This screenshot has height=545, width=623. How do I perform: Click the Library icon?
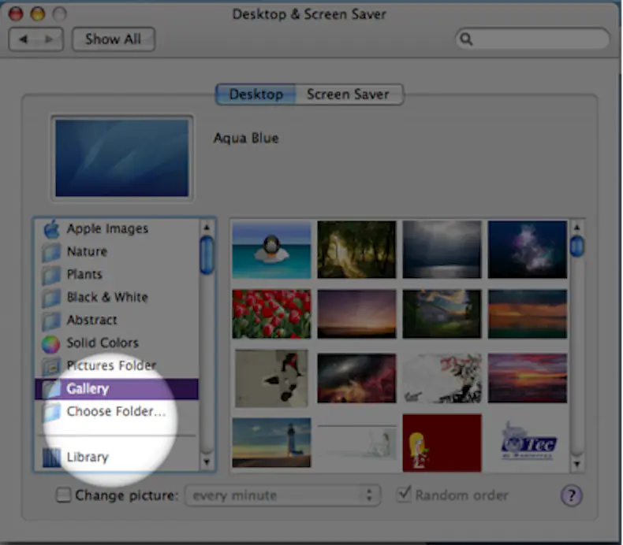click(51, 458)
